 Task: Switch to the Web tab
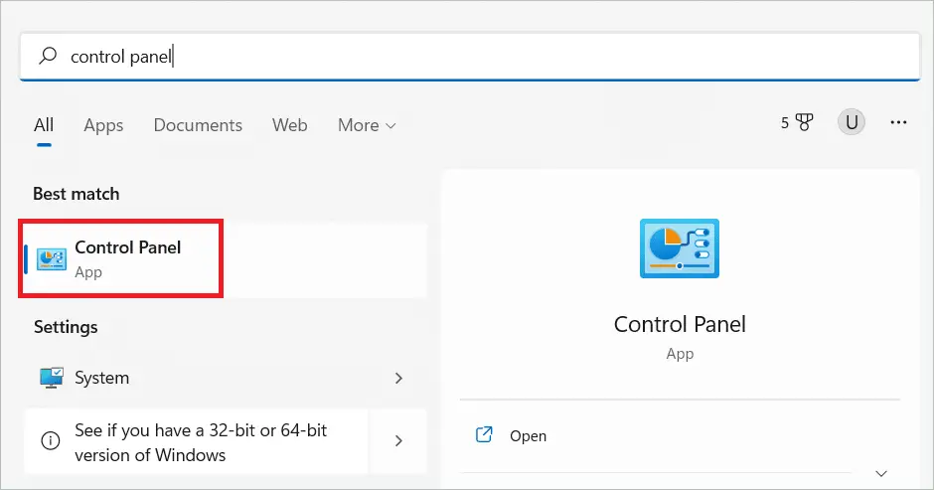289,125
